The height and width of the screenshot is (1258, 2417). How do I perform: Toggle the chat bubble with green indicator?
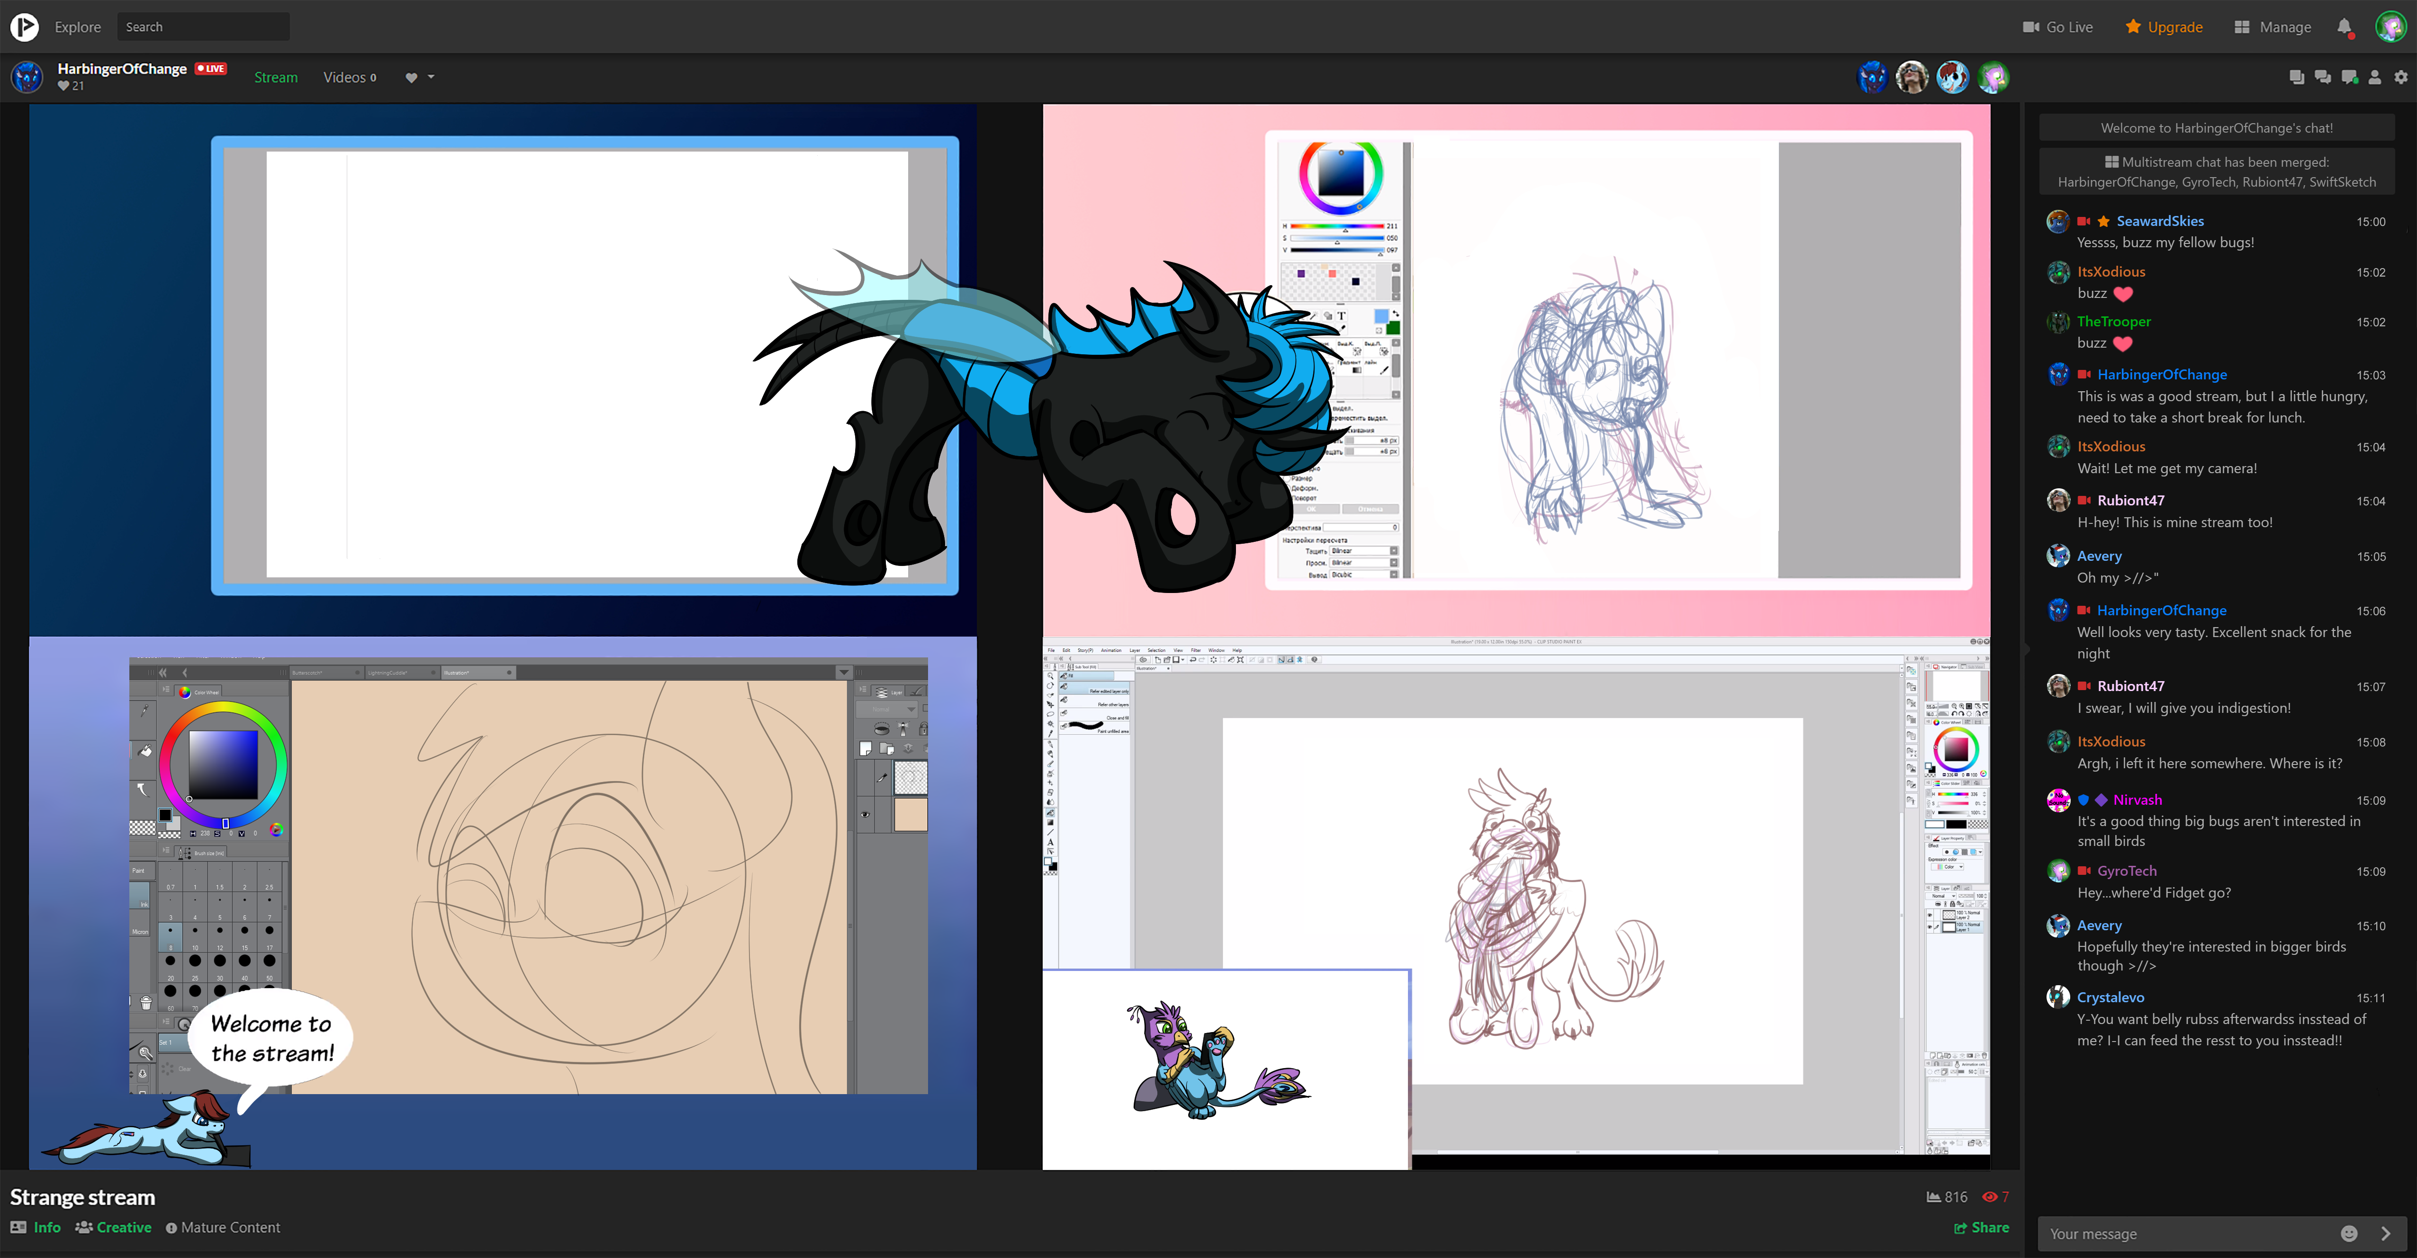coord(2348,77)
